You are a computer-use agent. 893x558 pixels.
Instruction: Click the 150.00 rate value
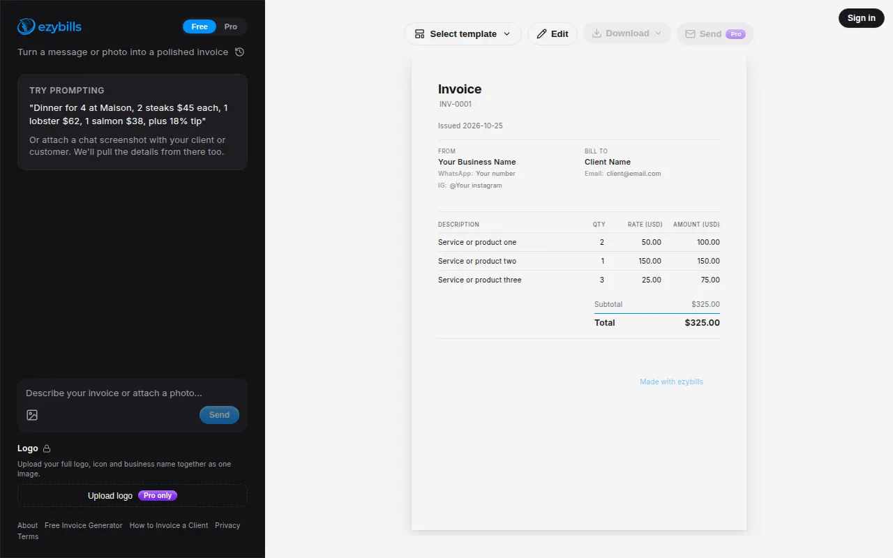[650, 261]
